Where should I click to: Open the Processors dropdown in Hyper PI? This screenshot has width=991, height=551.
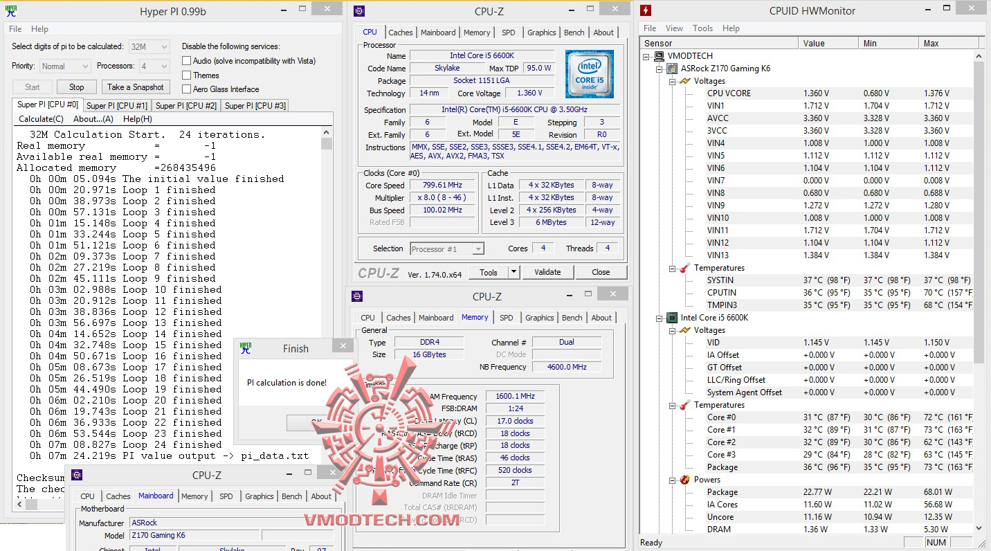(154, 66)
